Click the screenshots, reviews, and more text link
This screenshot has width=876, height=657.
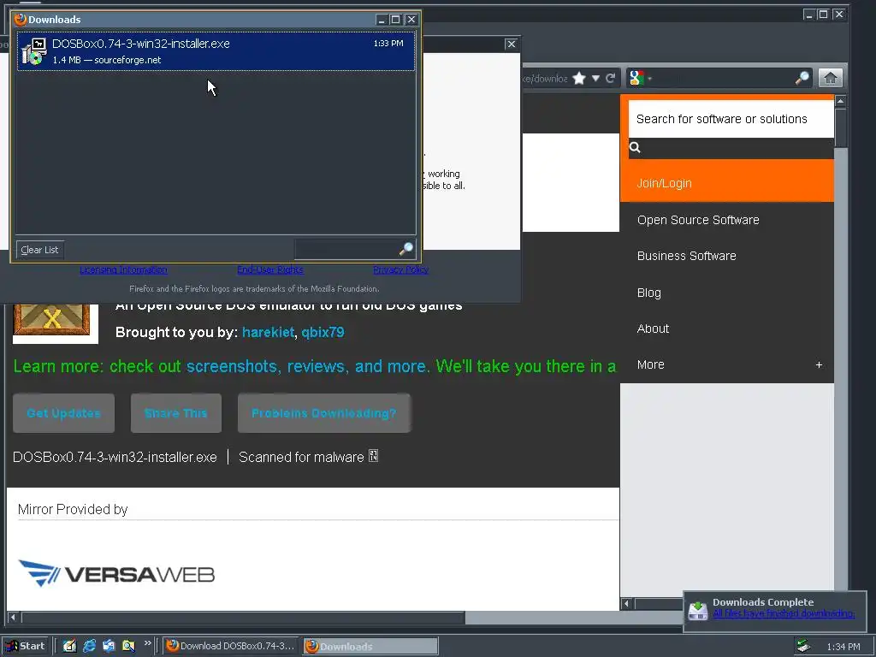coord(308,366)
